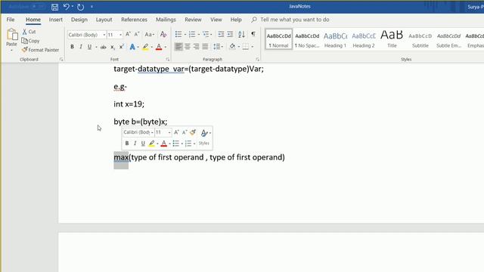Open the Change Case dropdown
484x272 pixels.
(x=150, y=35)
